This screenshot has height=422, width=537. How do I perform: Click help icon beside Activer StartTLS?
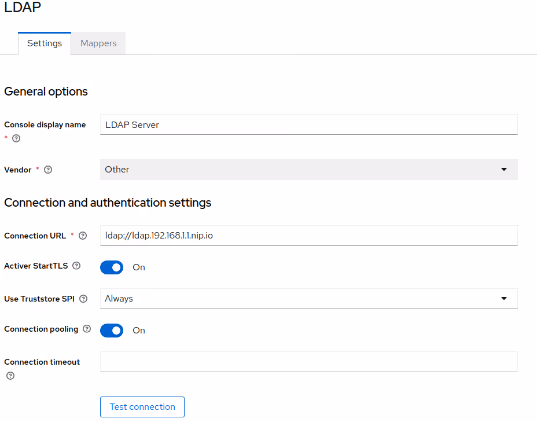(x=76, y=266)
